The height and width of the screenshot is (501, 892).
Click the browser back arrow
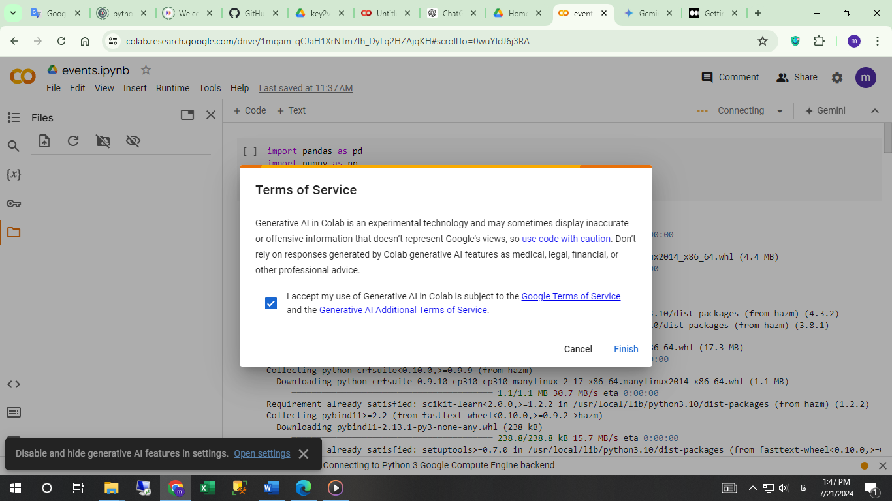(14, 41)
